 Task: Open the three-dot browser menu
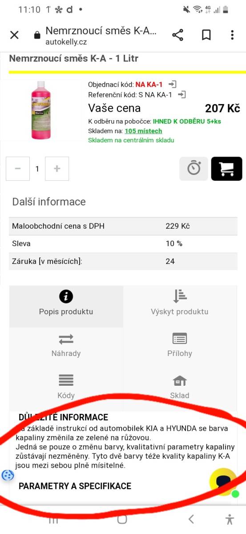click(x=232, y=35)
